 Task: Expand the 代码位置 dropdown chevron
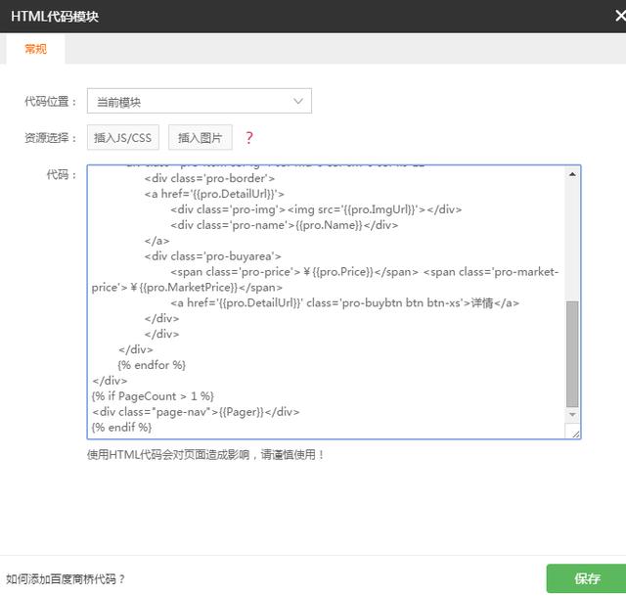click(298, 101)
